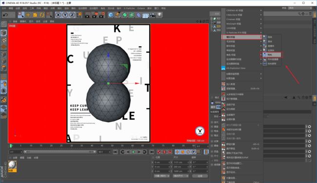Open the X-Particles menu
This screenshot has width=317, height=183.
[x=129, y=8]
